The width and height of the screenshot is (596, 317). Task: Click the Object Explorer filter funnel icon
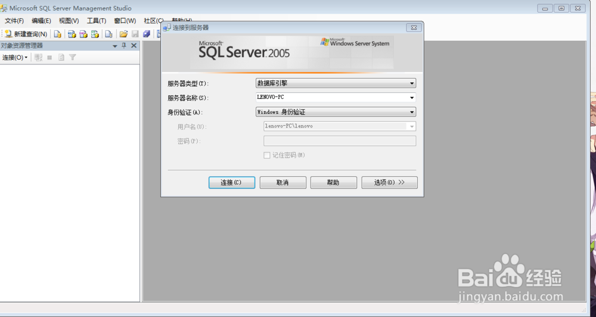(x=73, y=57)
